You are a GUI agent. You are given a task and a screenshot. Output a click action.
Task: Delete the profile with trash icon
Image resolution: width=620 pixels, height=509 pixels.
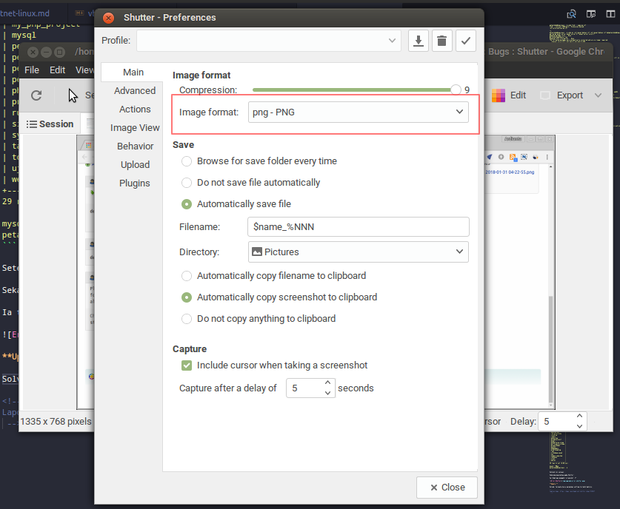click(x=441, y=41)
